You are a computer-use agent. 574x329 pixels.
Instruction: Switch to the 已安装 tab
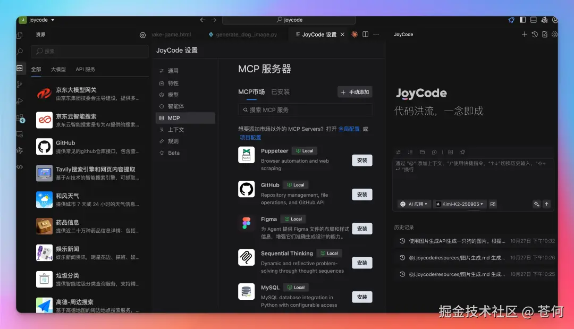(280, 91)
